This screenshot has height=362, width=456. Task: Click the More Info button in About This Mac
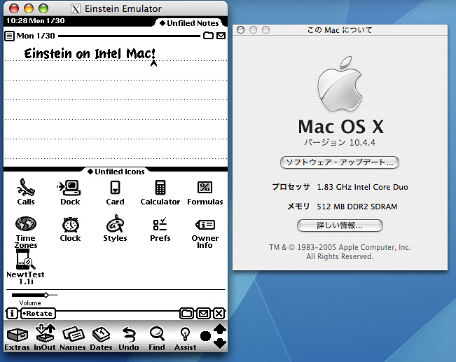point(340,225)
